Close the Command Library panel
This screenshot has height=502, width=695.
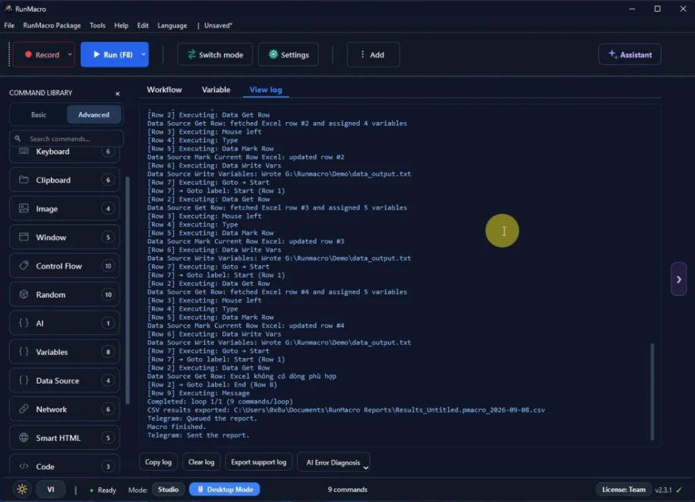pos(117,94)
